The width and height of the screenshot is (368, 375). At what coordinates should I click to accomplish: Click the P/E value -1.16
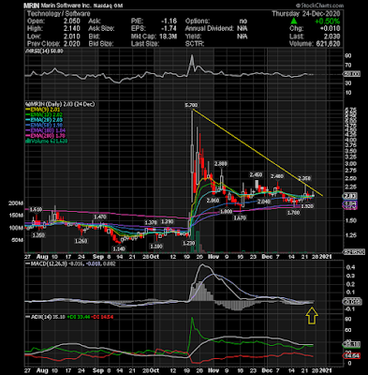tap(169, 21)
